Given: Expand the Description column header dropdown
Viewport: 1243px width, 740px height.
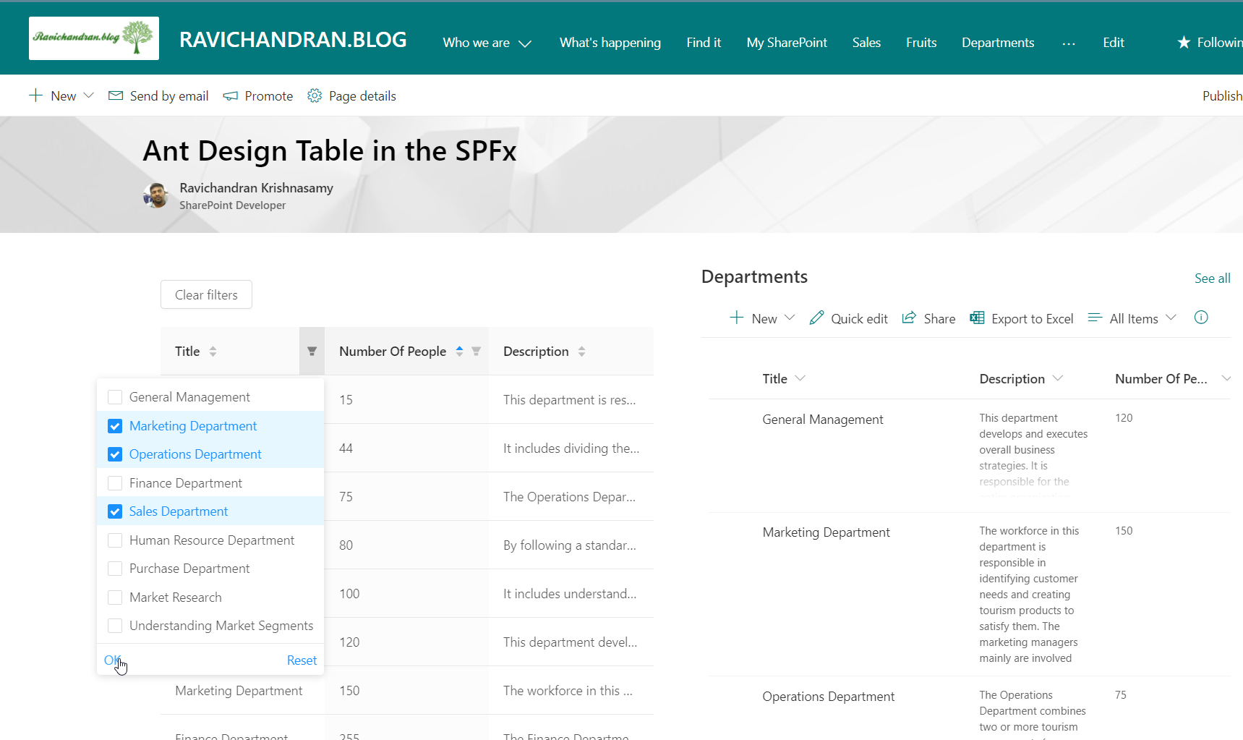Looking at the screenshot, I should pos(1058,378).
